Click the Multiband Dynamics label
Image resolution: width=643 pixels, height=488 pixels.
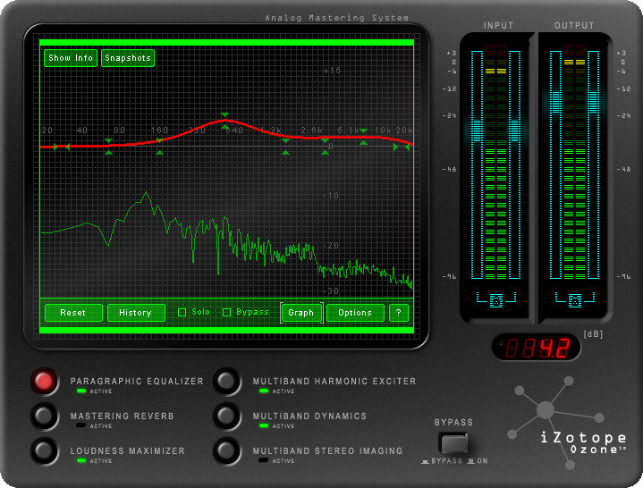[x=309, y=416]
